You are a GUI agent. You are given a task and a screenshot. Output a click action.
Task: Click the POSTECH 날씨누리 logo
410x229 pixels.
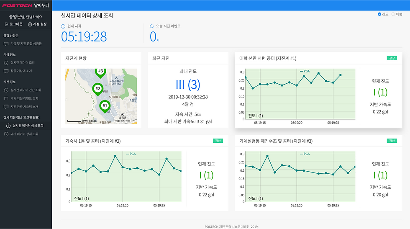[26, 5]
